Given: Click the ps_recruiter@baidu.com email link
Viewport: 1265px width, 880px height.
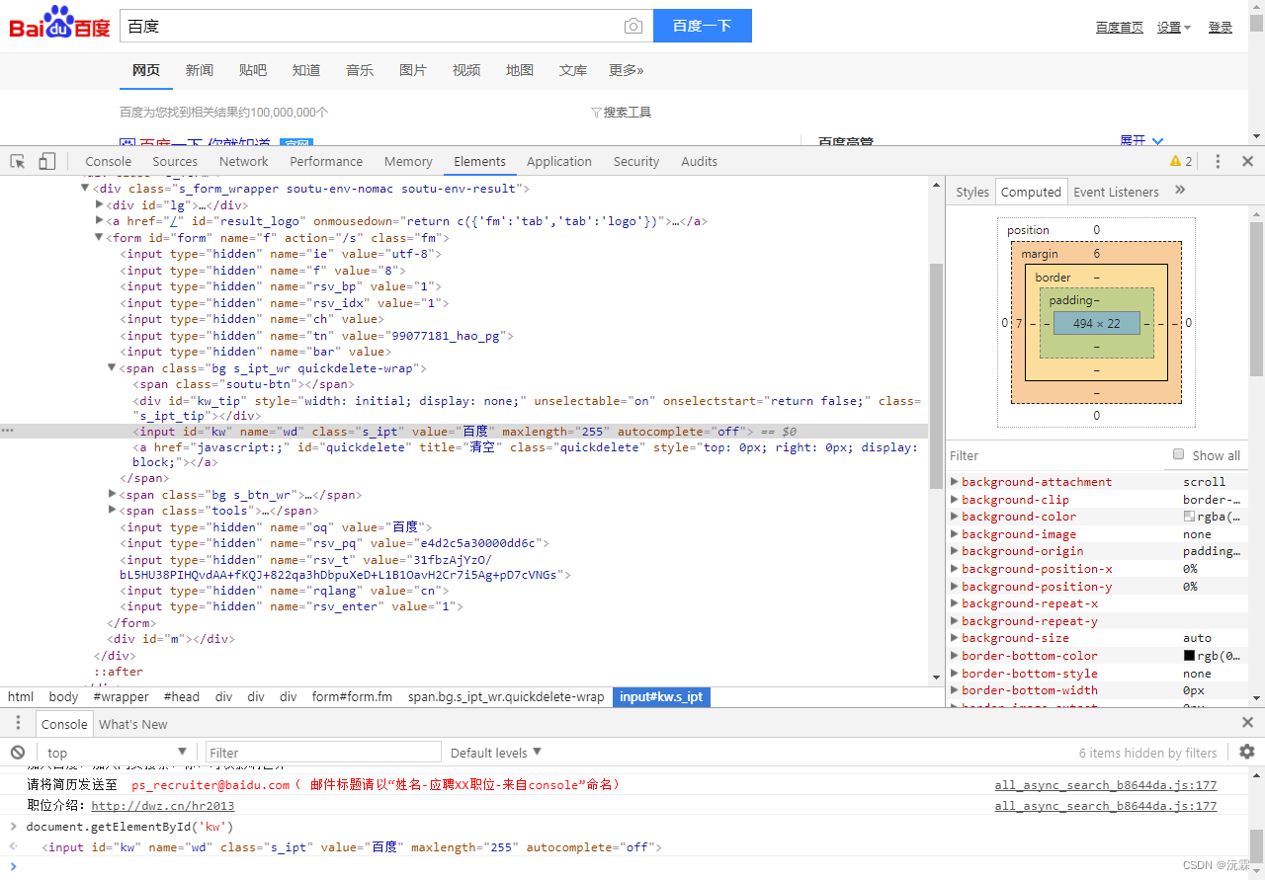Looking at the screenshot, I should point(211,784).
